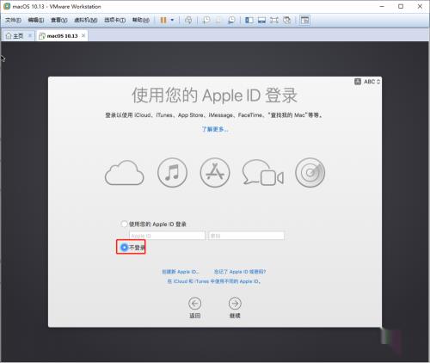
Task: Click the iCloud cloud icon
Action: tap(125, 173)
